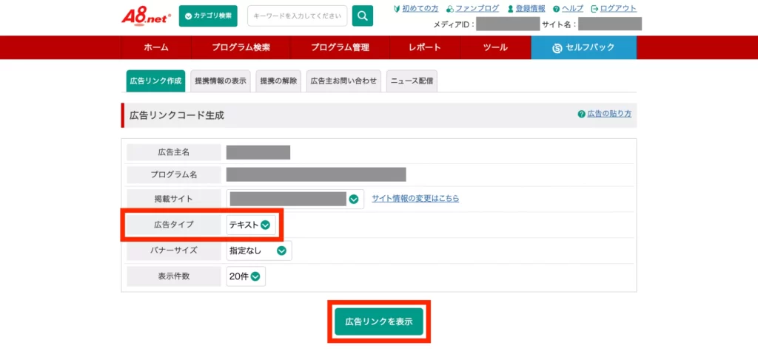The width and height of the screenshot is (758, 351).
Task: Open the セルフバック menu item
Action: pyautogui.click(x=583, y=47)
